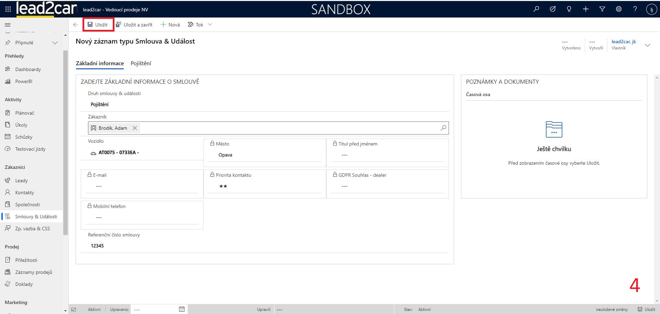The image size is (660, 314).
Task: Open Leady in the sidebar
Action: [x=21, y=181]
